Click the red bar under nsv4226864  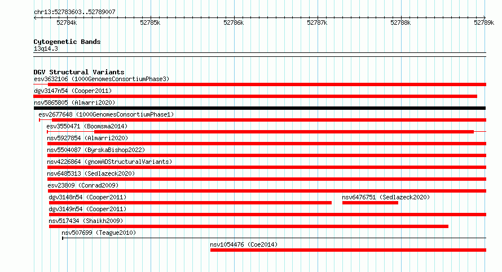[267, 167]
